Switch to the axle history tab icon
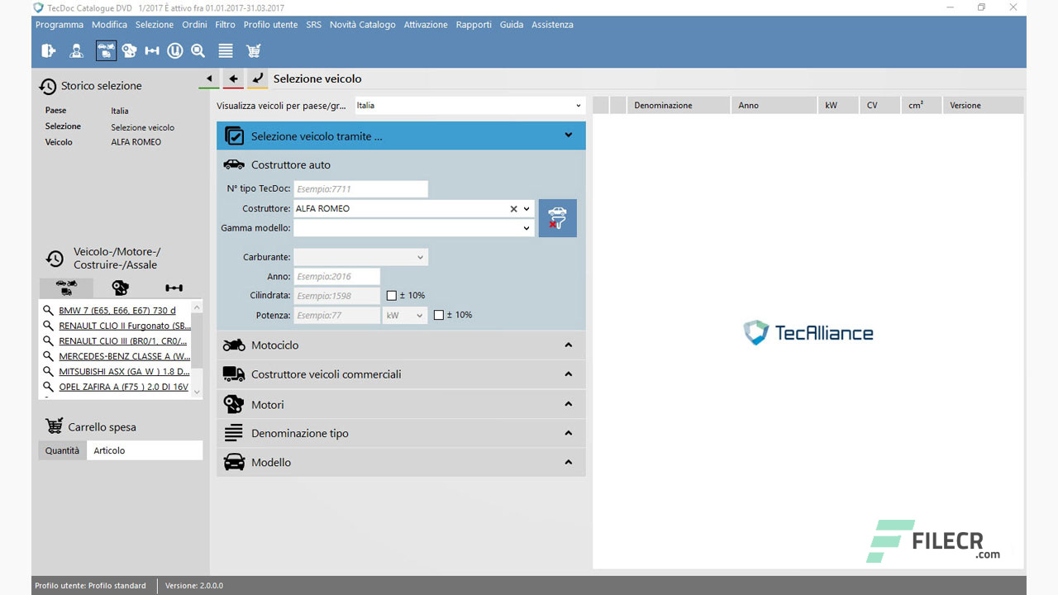This screenshot has height=595, width=1058. [174, 288]
